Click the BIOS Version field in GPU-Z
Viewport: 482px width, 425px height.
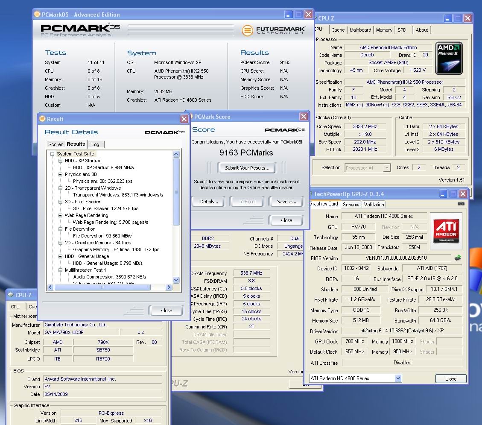[396, 258]
